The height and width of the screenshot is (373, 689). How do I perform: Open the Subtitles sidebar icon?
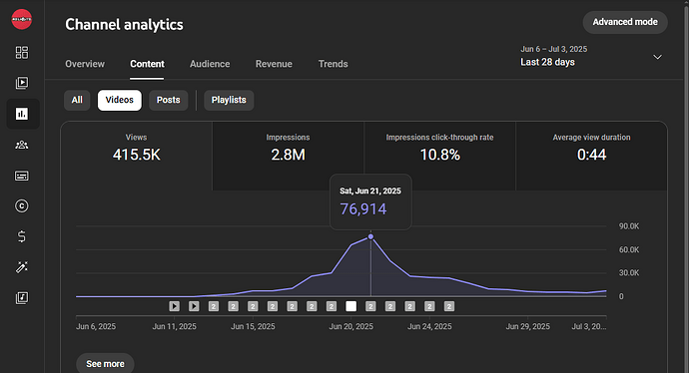coord(22,176)
